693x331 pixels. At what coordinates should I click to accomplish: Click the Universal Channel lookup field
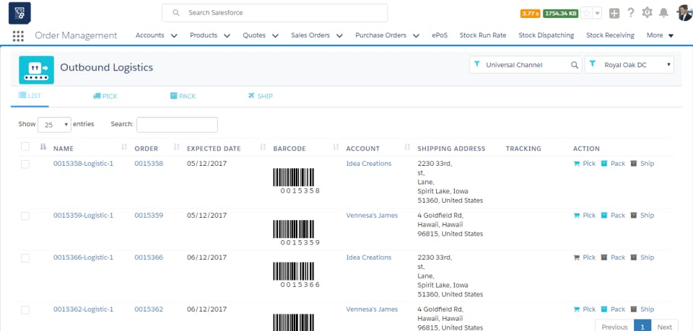[526, 65]
